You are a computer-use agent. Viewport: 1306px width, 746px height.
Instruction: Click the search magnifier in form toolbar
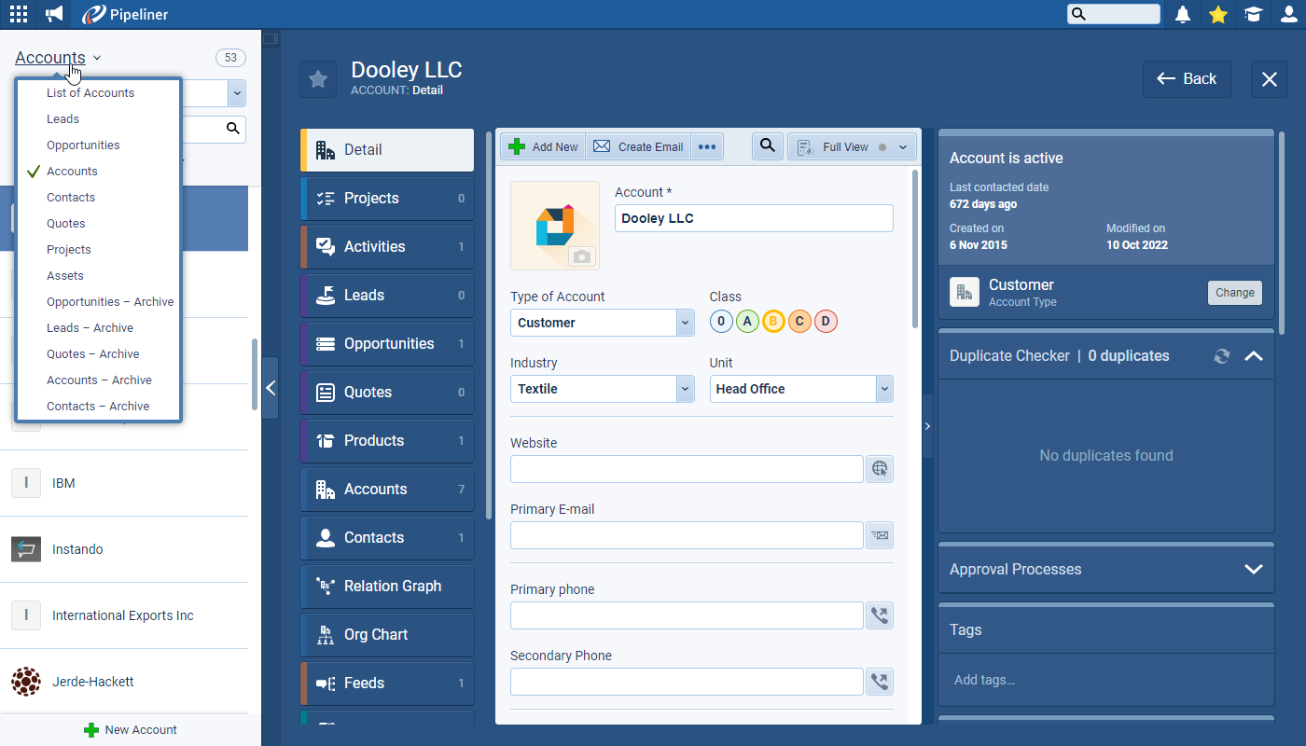pyautogui.click(x=767, y=146)
